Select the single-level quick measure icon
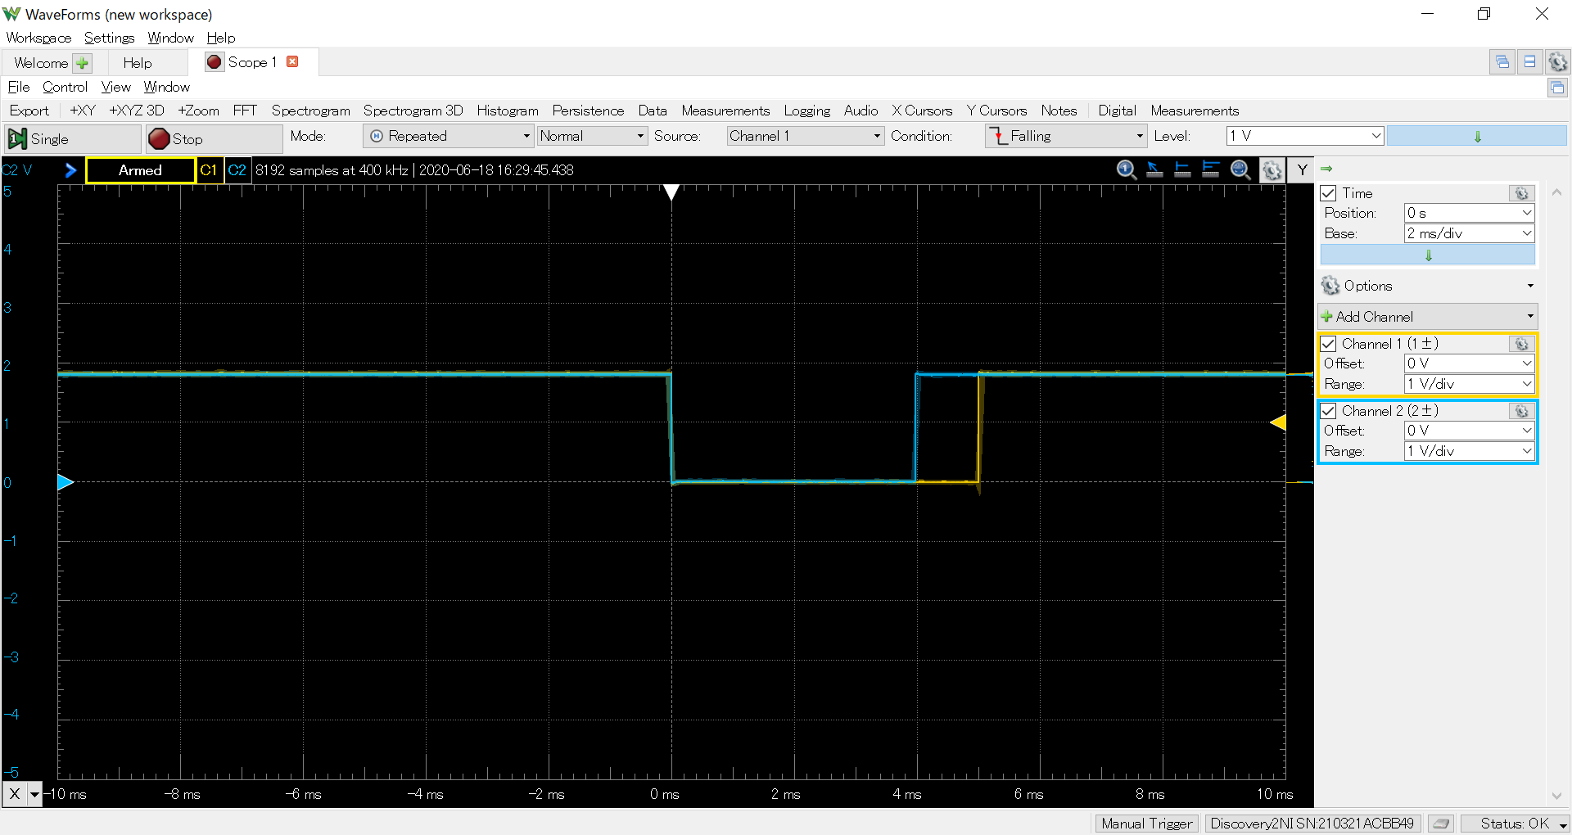Viewport: 1572px width, 835px height. click(x=1182, y=169)
